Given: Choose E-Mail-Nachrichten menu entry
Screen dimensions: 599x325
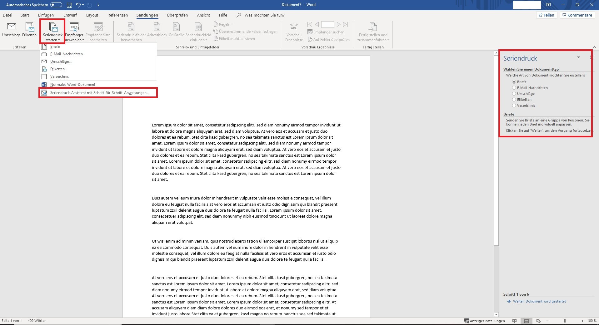Looking at the screenshot, I should [98, 54].
